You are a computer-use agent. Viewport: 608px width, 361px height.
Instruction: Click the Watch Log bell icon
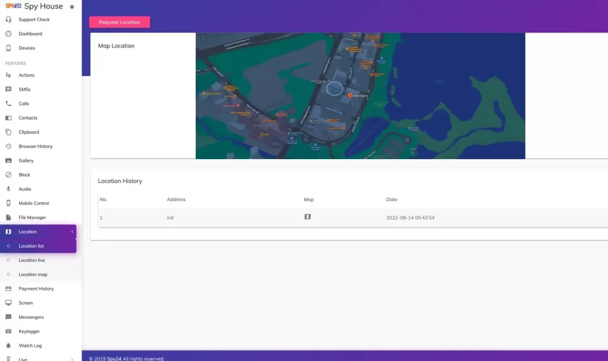(8, 346)
